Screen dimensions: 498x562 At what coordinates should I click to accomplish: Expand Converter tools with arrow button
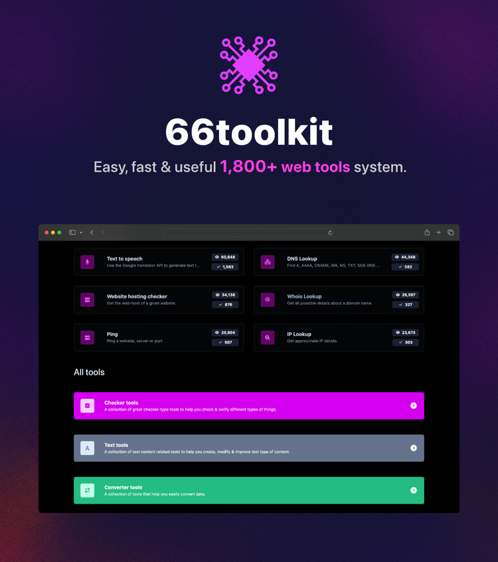click(x=413, y=490)
